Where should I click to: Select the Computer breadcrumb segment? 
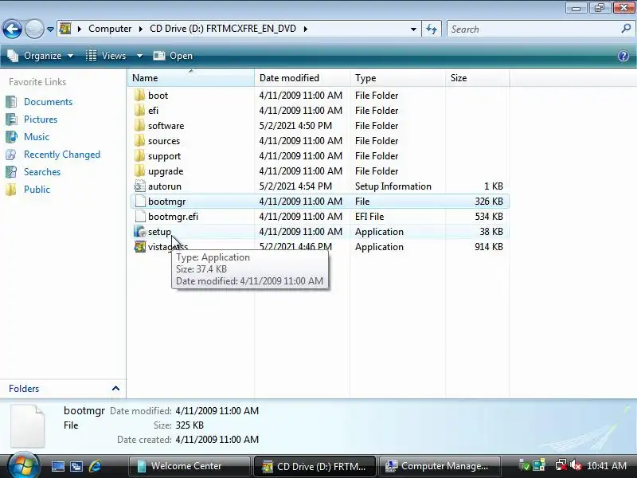[x=110, y=29]
